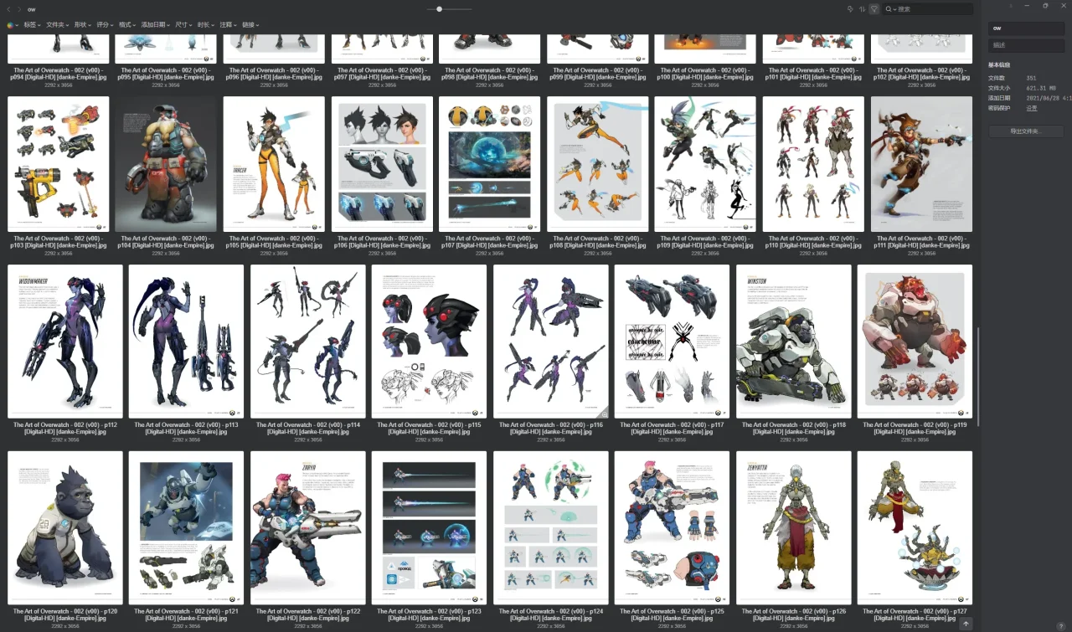The height and width of the screenshot is (632, 1072).
Task: Click file name ending p094 [Digital-HD]
Action: (59, 74)
